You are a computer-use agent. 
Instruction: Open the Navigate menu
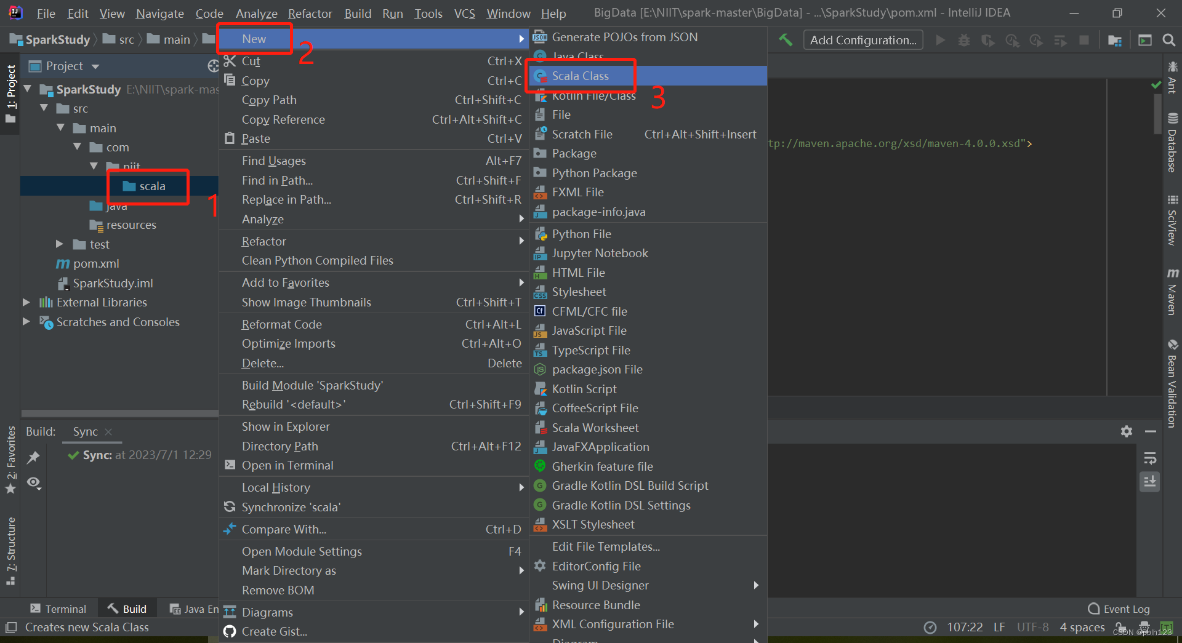click(160, 13)
